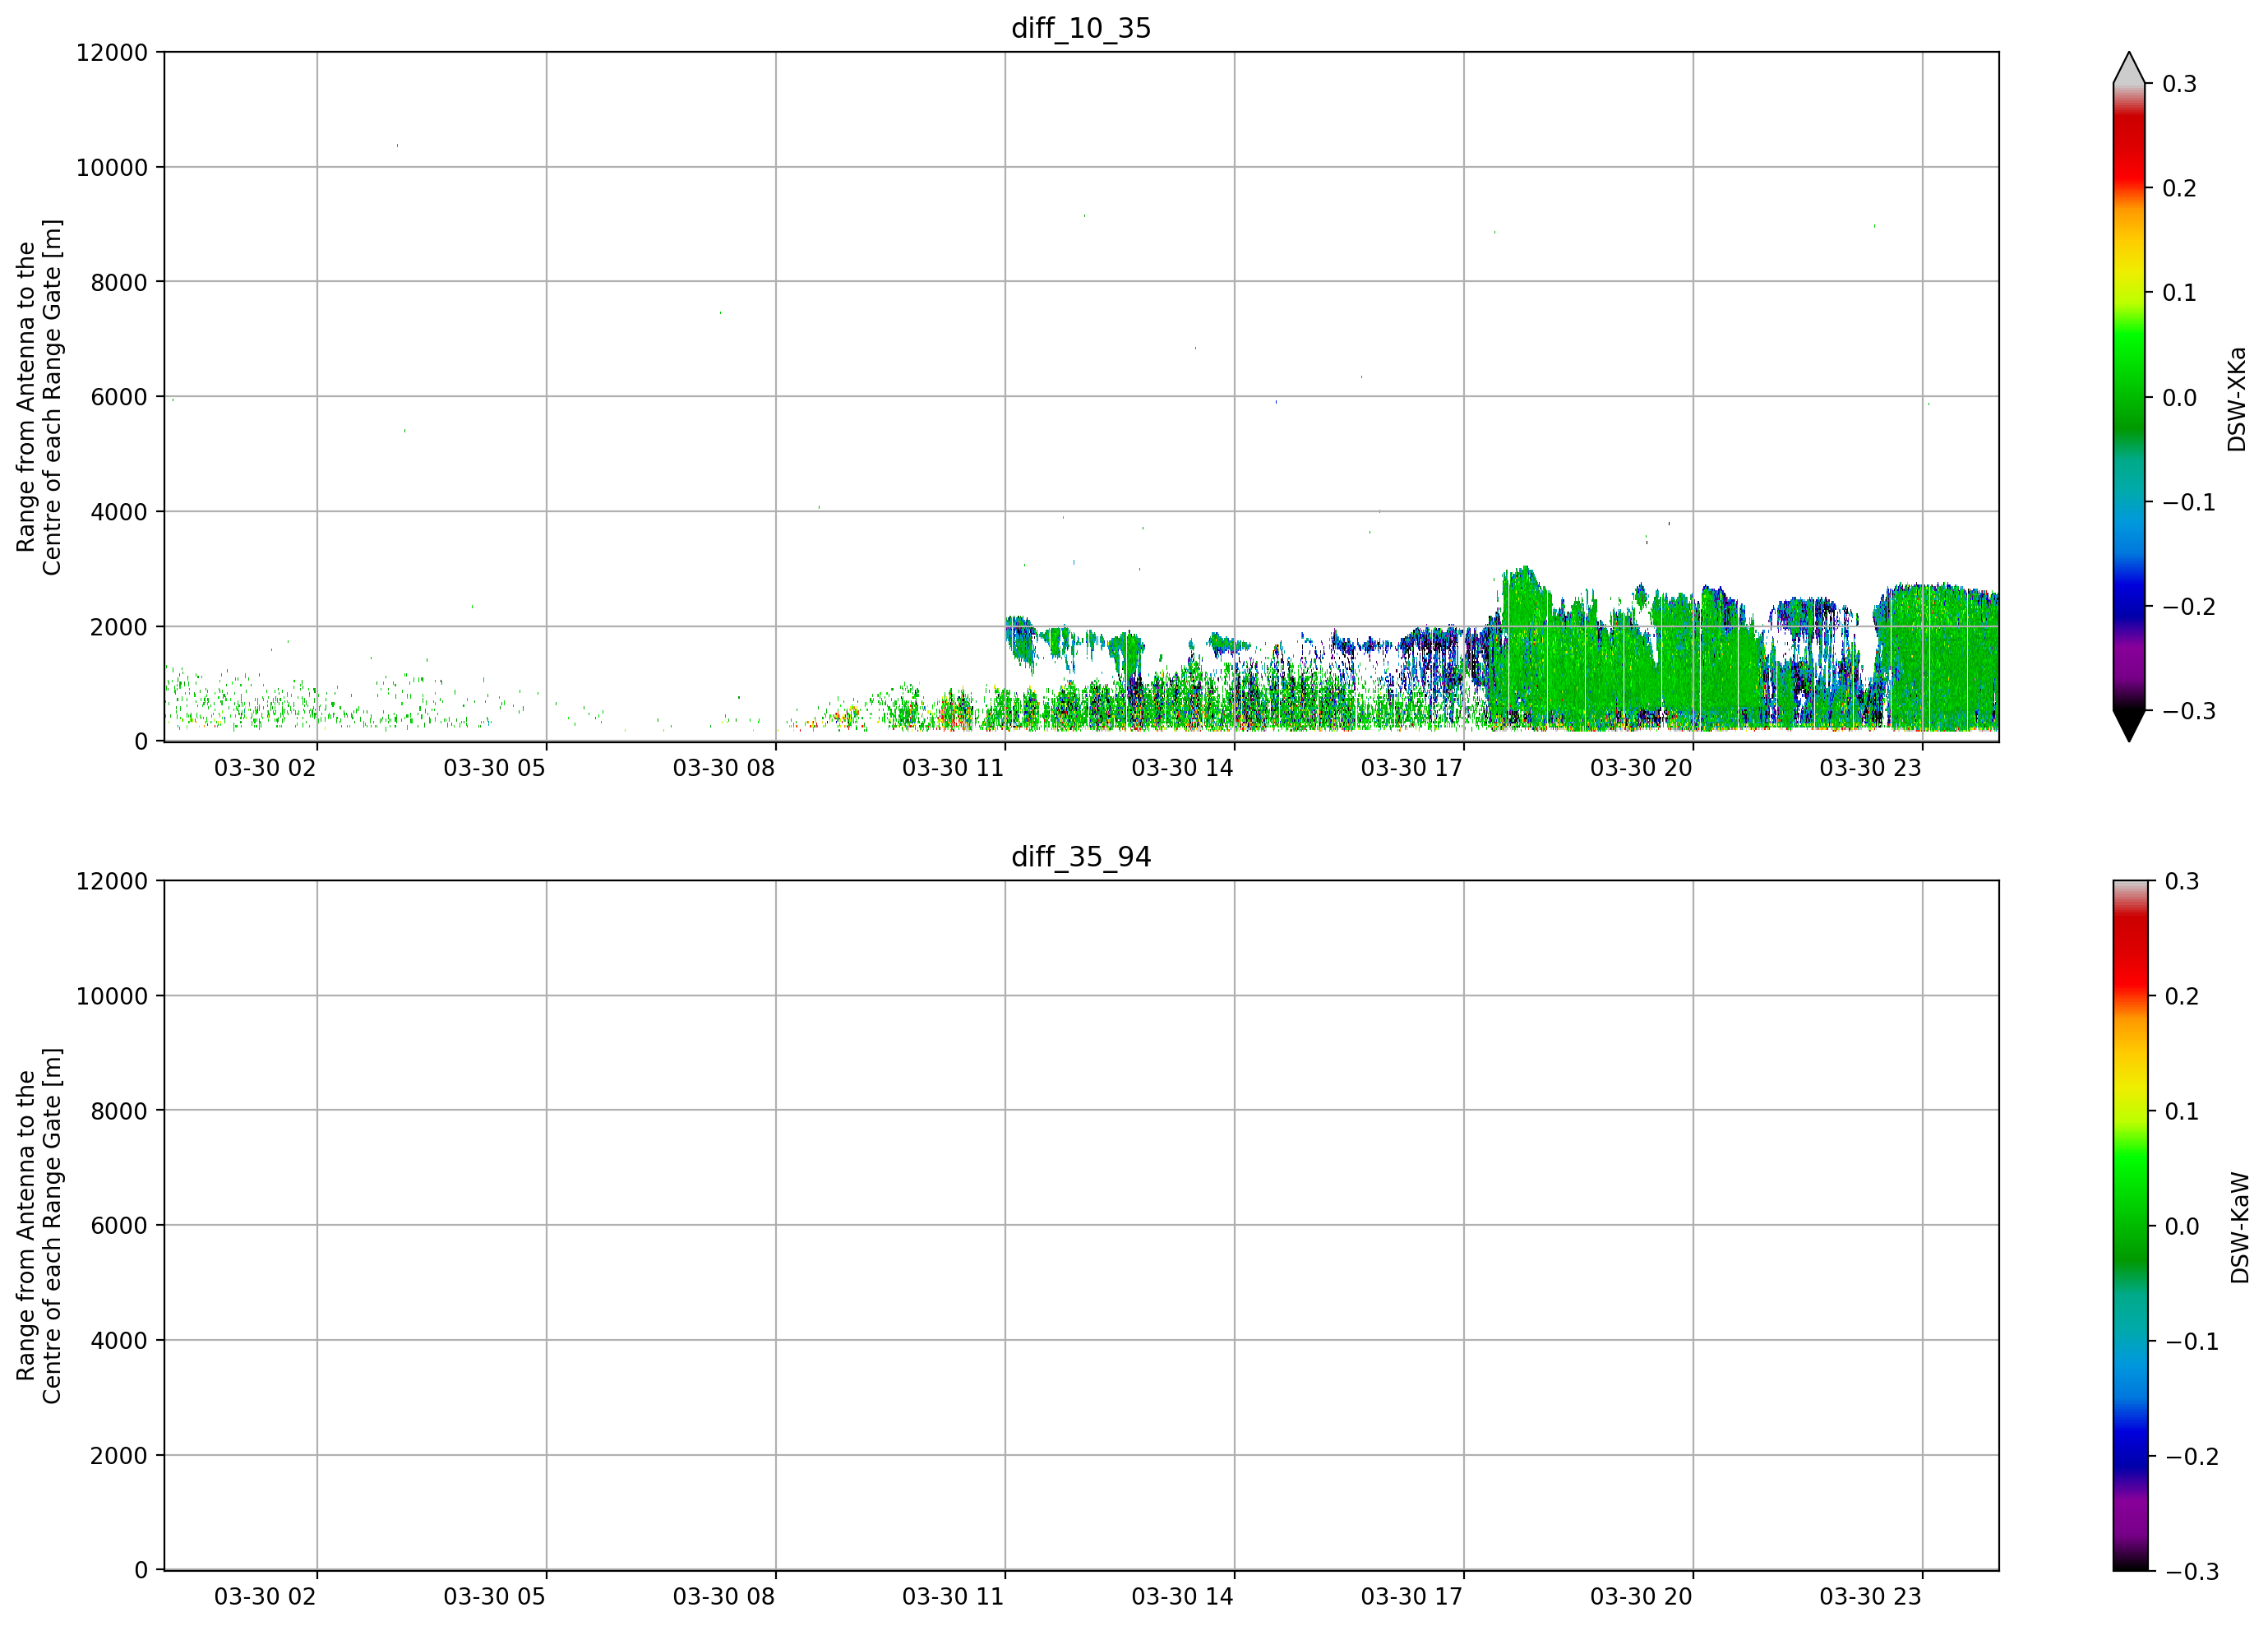Click the 10000 y-tick of diff_35_94 plot
Viewport: 2268px width, 1626px height.
coord(112,996)
